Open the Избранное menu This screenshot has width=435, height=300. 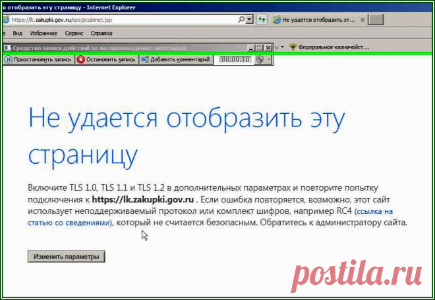tap(43, 34)
